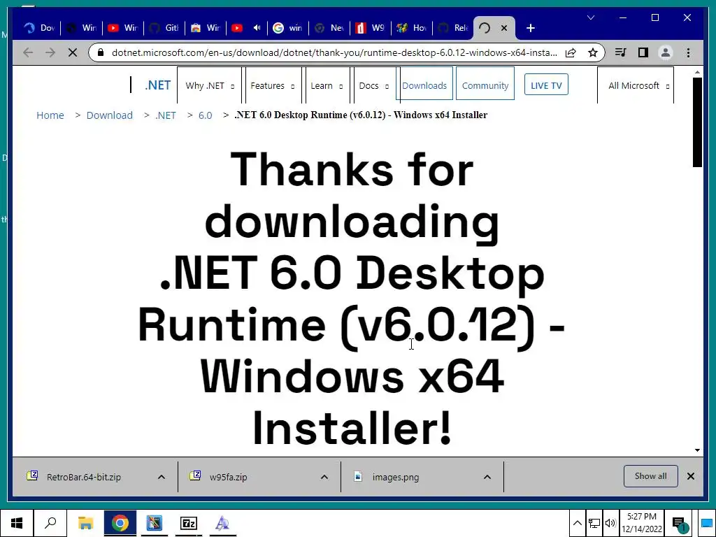716x537 pixels.
Task: Go to 6.0 breadcrumb link
Action: pyautogui.click(x=205, y=115)
